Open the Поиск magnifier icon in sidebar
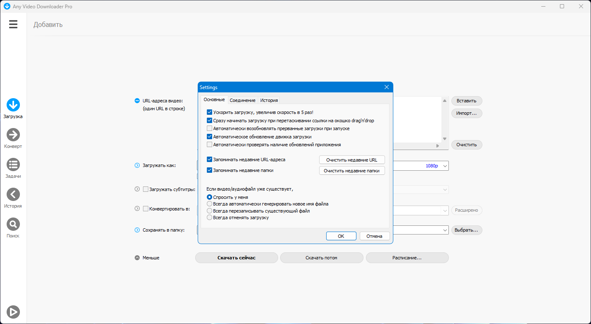 (13, 224)
